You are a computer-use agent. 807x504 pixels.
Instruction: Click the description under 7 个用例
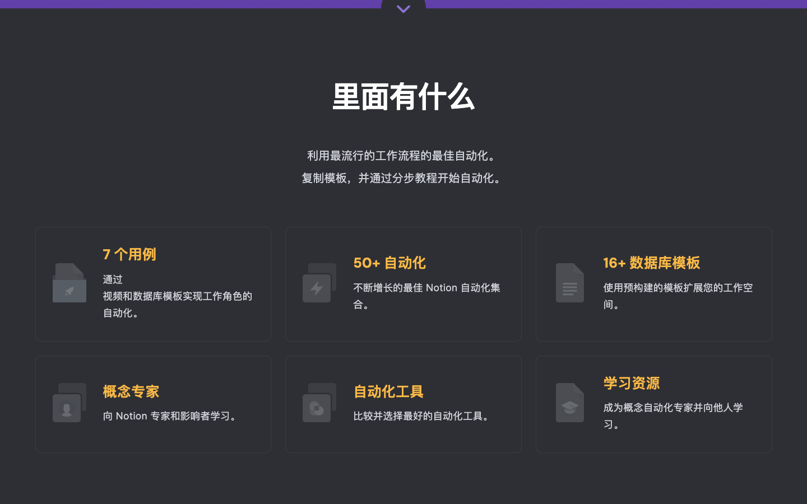tap(177, 296)
